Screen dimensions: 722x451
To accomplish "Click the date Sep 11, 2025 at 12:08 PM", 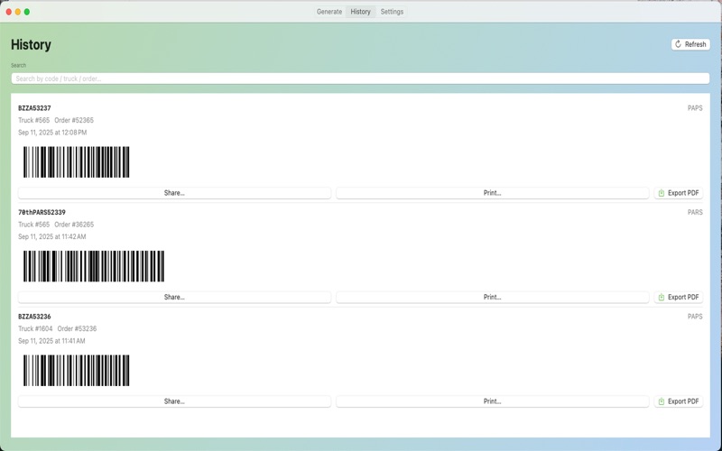I will pos(52,133).
